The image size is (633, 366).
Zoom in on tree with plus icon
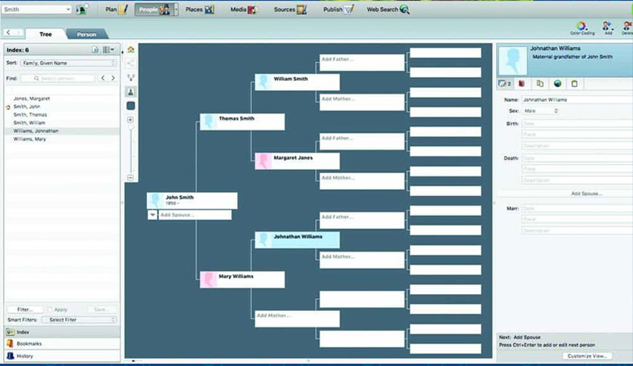point(130,119)
